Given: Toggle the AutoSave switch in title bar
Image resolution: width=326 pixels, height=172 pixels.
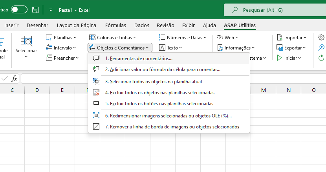Looking at the screenshot, I should click(19, 10).
